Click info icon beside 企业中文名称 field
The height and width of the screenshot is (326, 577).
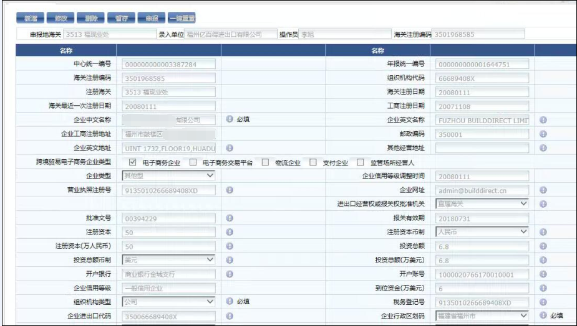point(229,120)
